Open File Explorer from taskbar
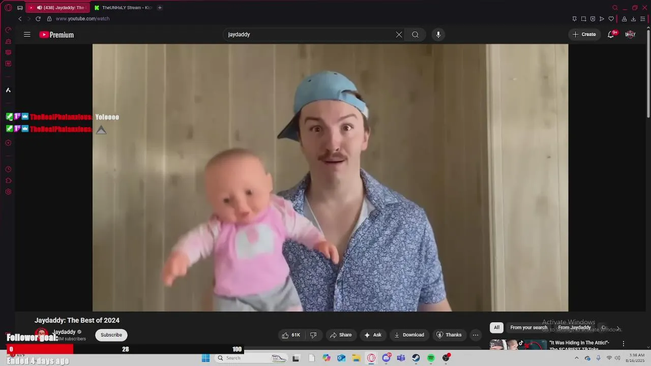This screenshot has height=366, width=651. (x=356, y=358)
